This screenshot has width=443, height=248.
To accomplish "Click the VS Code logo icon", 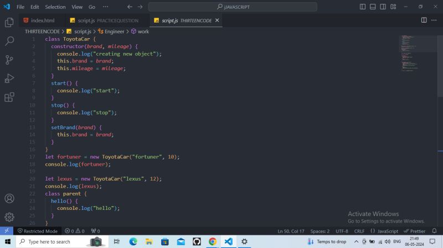I will click(7, 7).
